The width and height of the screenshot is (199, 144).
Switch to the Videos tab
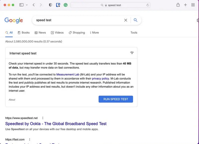tap(57, 33)
